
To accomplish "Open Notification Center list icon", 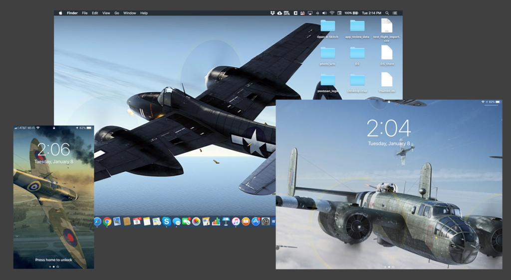I will tap(395, 13).
